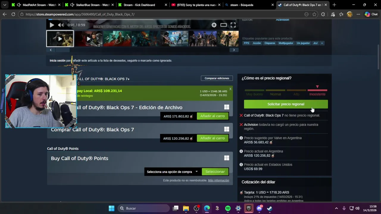
Task: Open the Un jugador tag
Action: pos(303,43)
